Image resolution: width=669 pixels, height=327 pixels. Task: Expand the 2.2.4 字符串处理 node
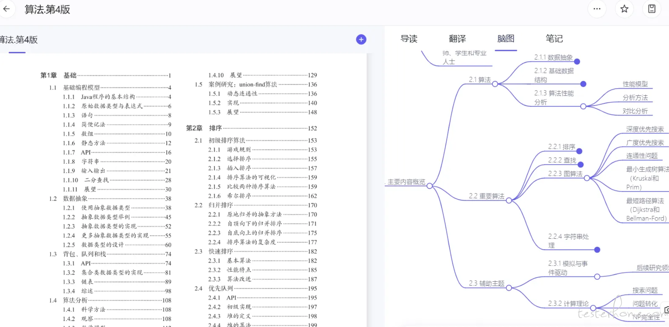[x=597, y=250]
